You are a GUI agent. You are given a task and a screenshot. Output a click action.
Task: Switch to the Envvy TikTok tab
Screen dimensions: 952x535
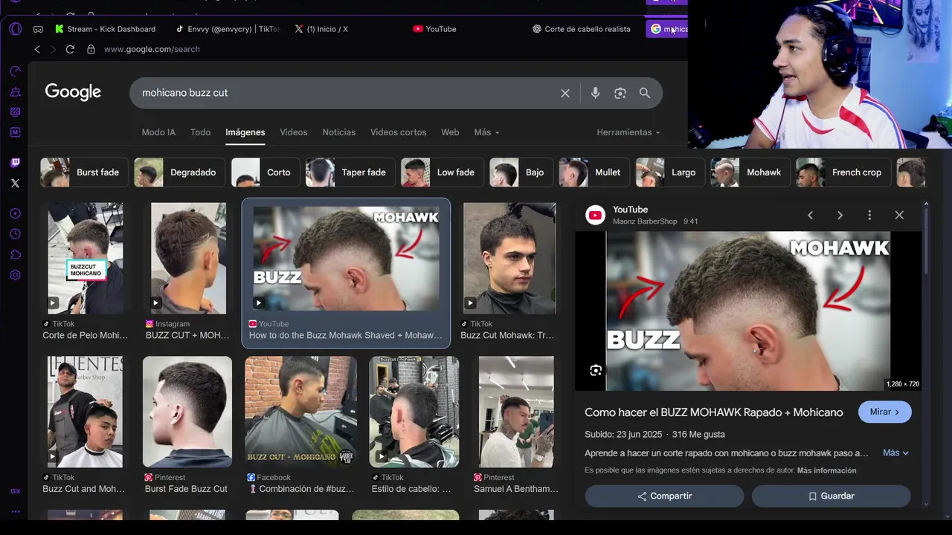point(227,29)
